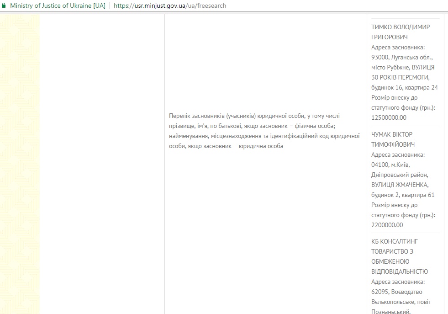Click the КБ КОНСАЛТИНГ founder company name
The width and height of the screenshot is (448, 314).
tap(395, 241)
